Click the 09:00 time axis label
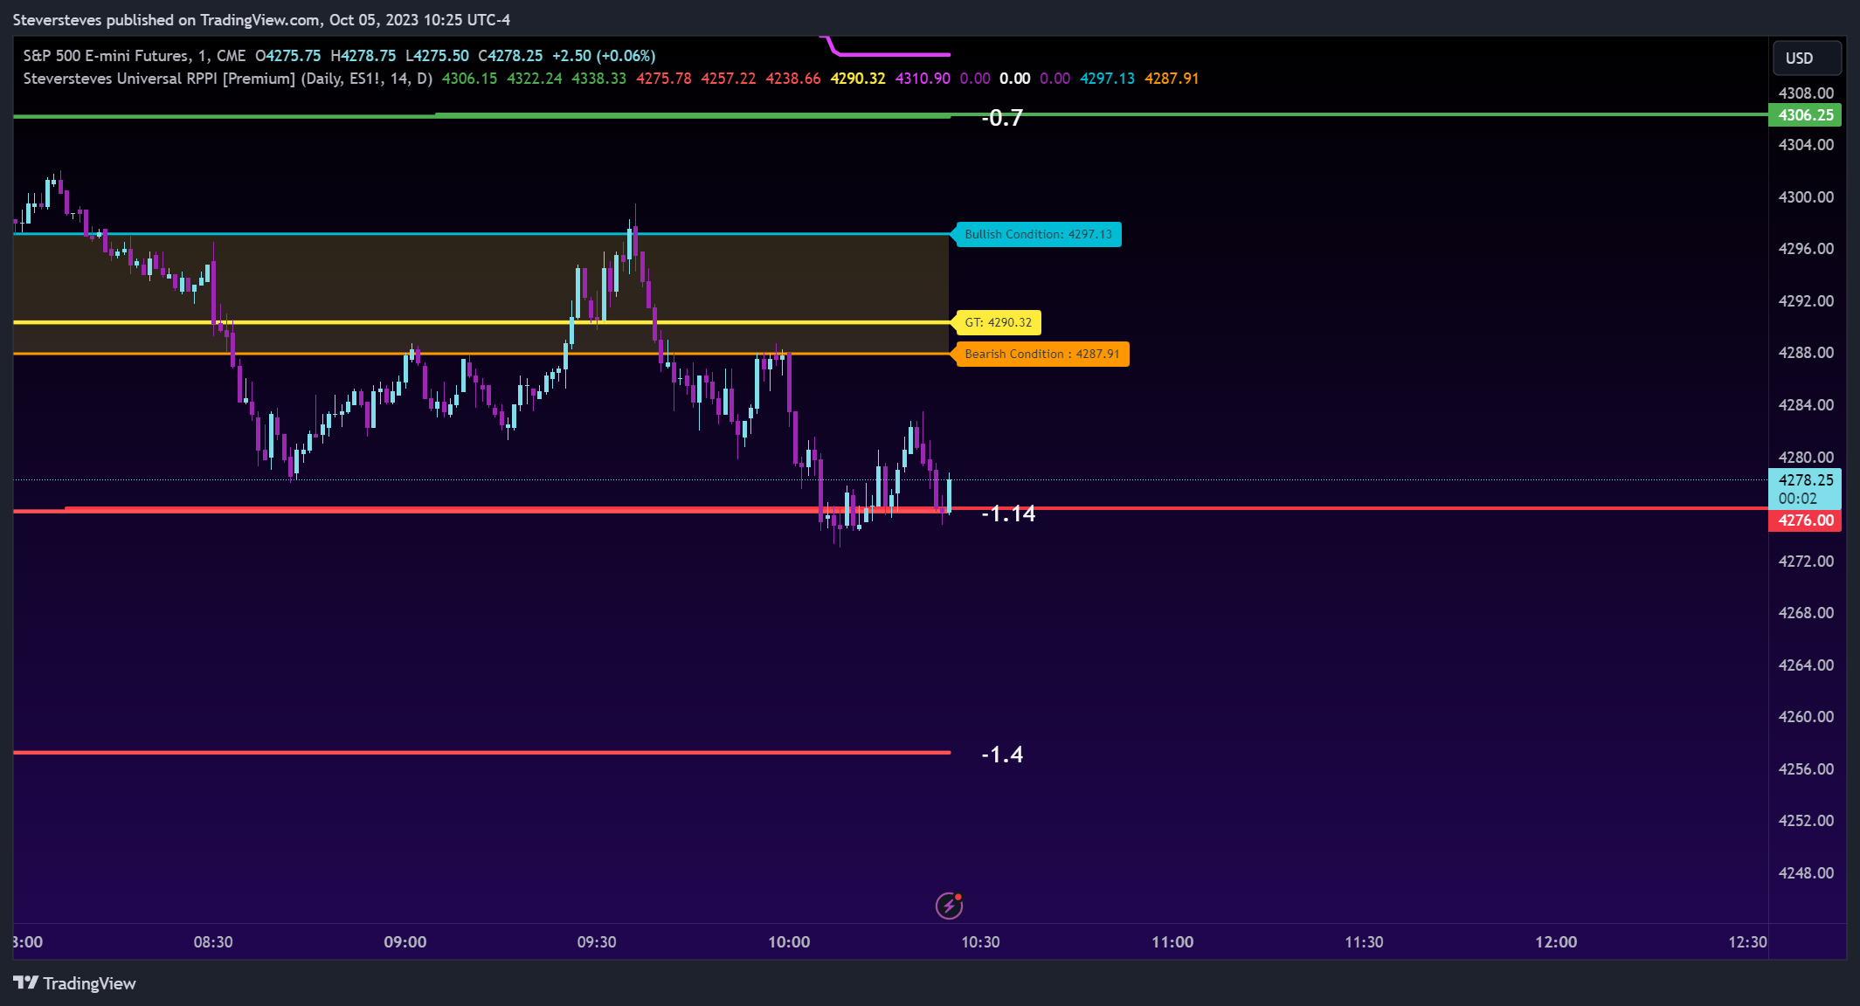Image resolution: width=1860 pixels, height=1006 pixels. click(405, 942)
